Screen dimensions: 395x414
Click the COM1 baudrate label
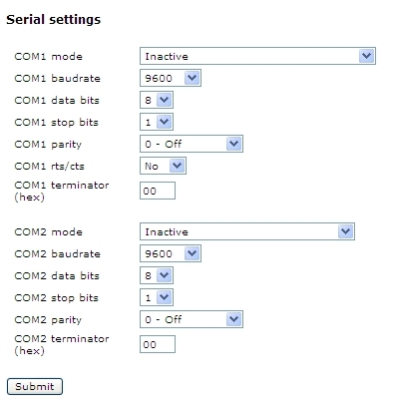point(57,78)
